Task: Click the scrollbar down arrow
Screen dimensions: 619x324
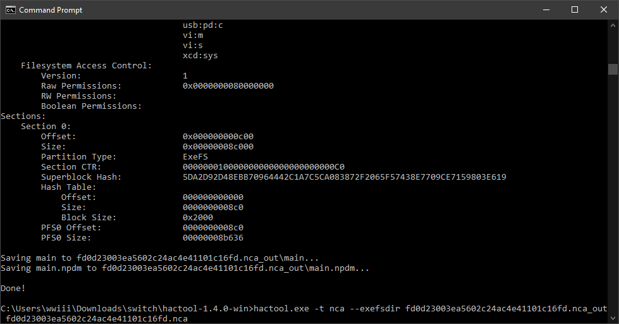Action: click(x=613, y=318)
